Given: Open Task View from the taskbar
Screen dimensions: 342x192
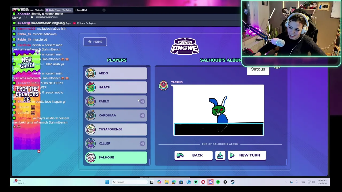Looking at the screenshot, I should [x=151, y=182].
